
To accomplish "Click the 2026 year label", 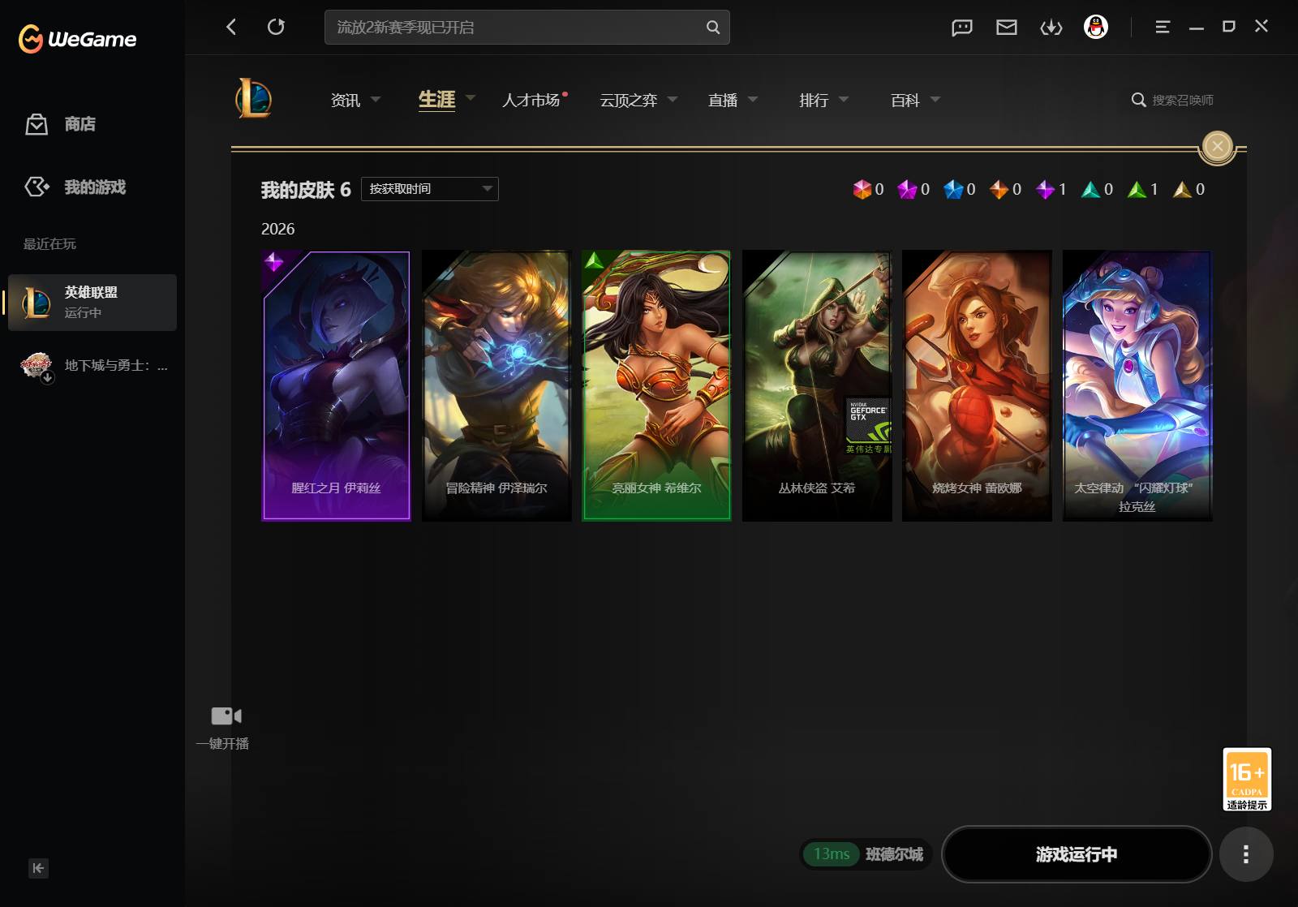I will coord(277,229).
